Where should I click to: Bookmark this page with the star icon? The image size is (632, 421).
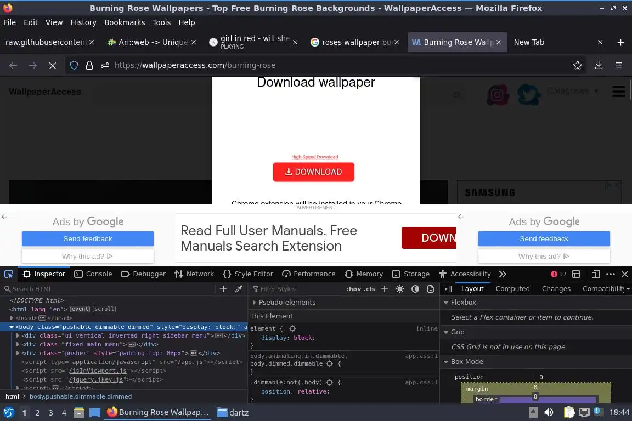pyautogui.click(x=578, y=65)
